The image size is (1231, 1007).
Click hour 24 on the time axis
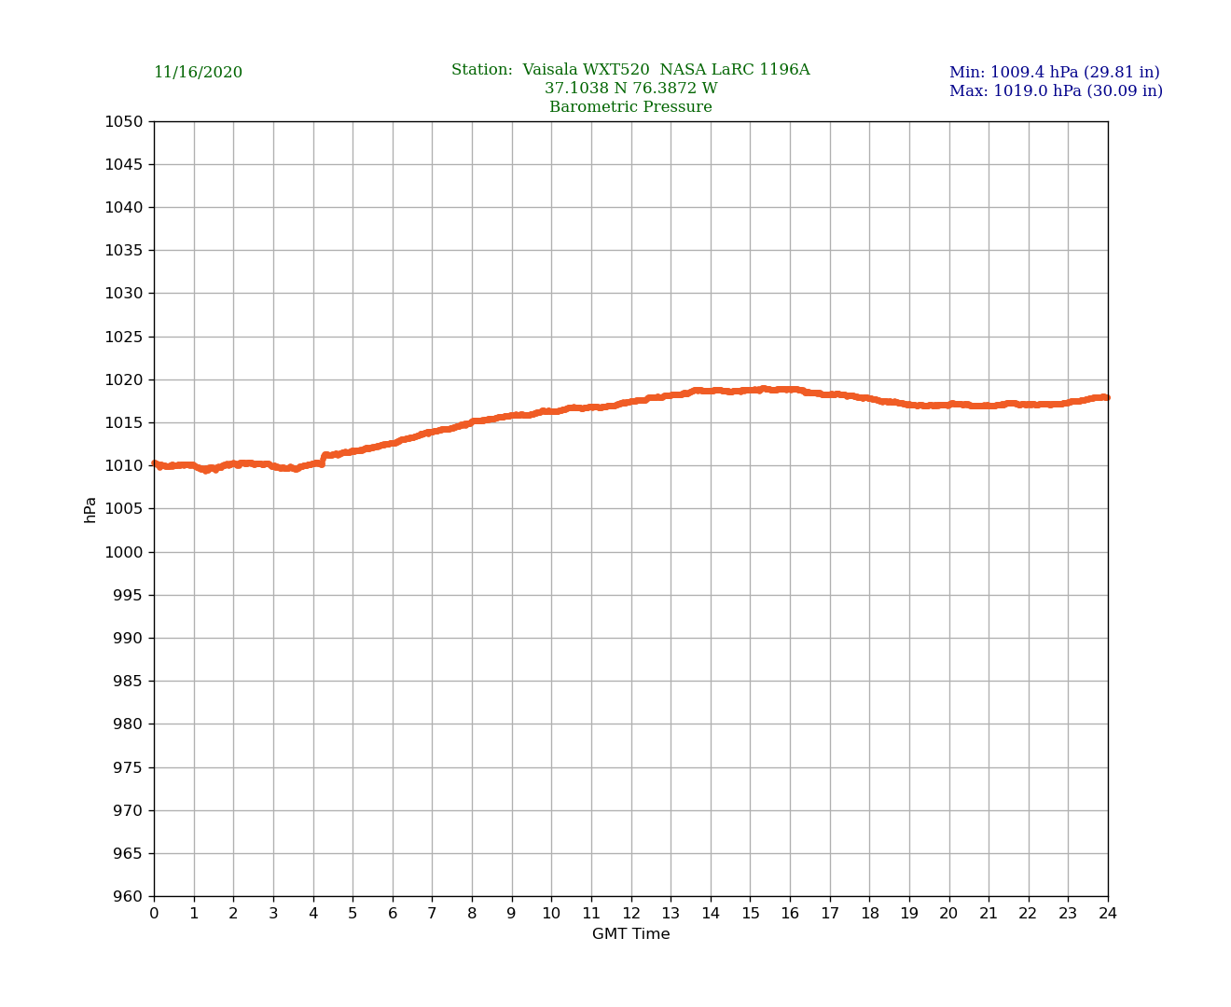point(1108,914)
